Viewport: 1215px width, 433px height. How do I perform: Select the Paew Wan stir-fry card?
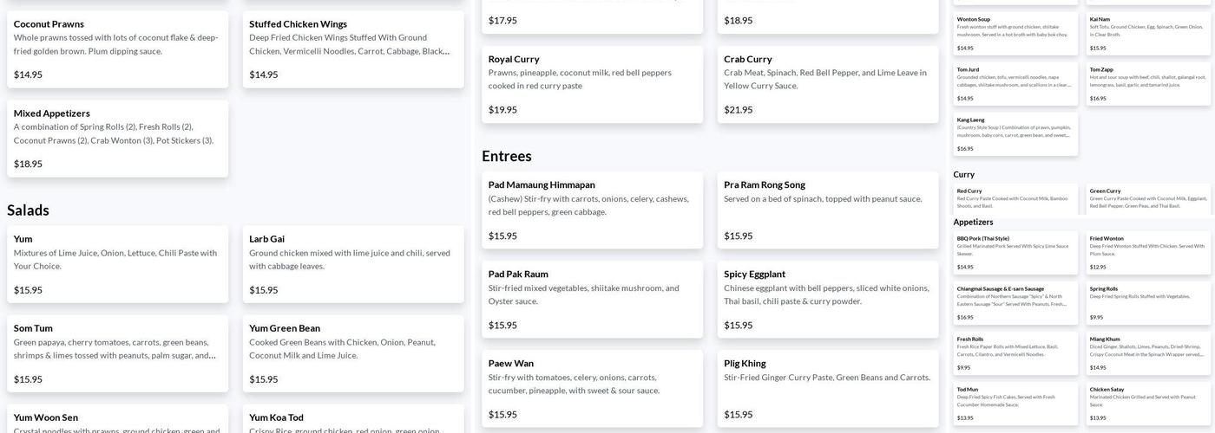tap(592, 388)
